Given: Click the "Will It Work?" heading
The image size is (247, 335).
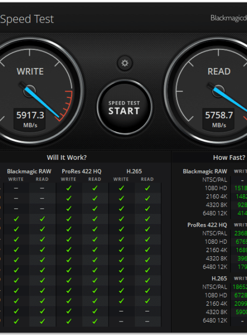Looking at the screenshot, I should point(67,158).
